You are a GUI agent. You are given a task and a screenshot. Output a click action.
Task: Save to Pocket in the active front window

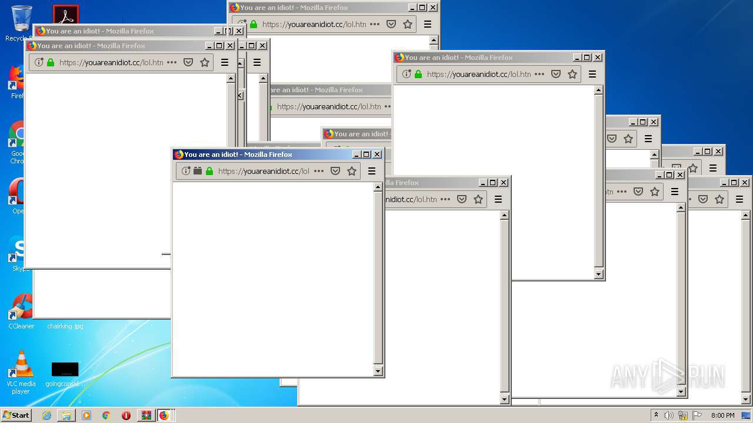(335, 171)
